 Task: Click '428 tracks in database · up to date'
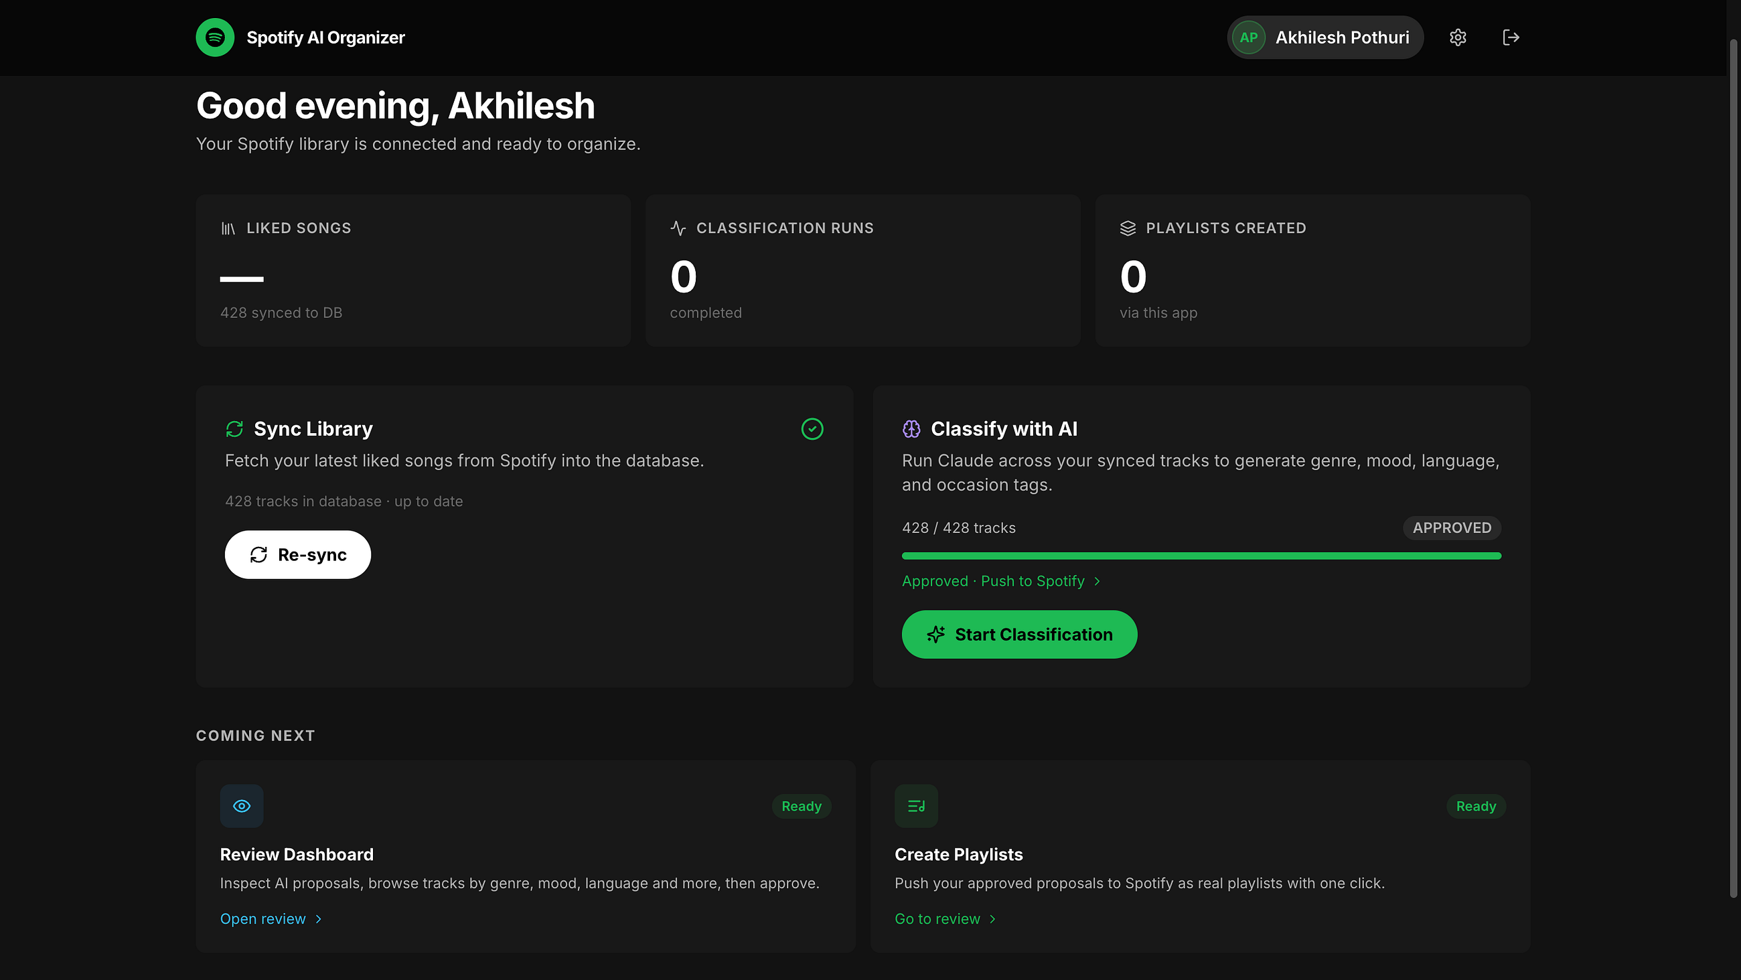[344, 501]
